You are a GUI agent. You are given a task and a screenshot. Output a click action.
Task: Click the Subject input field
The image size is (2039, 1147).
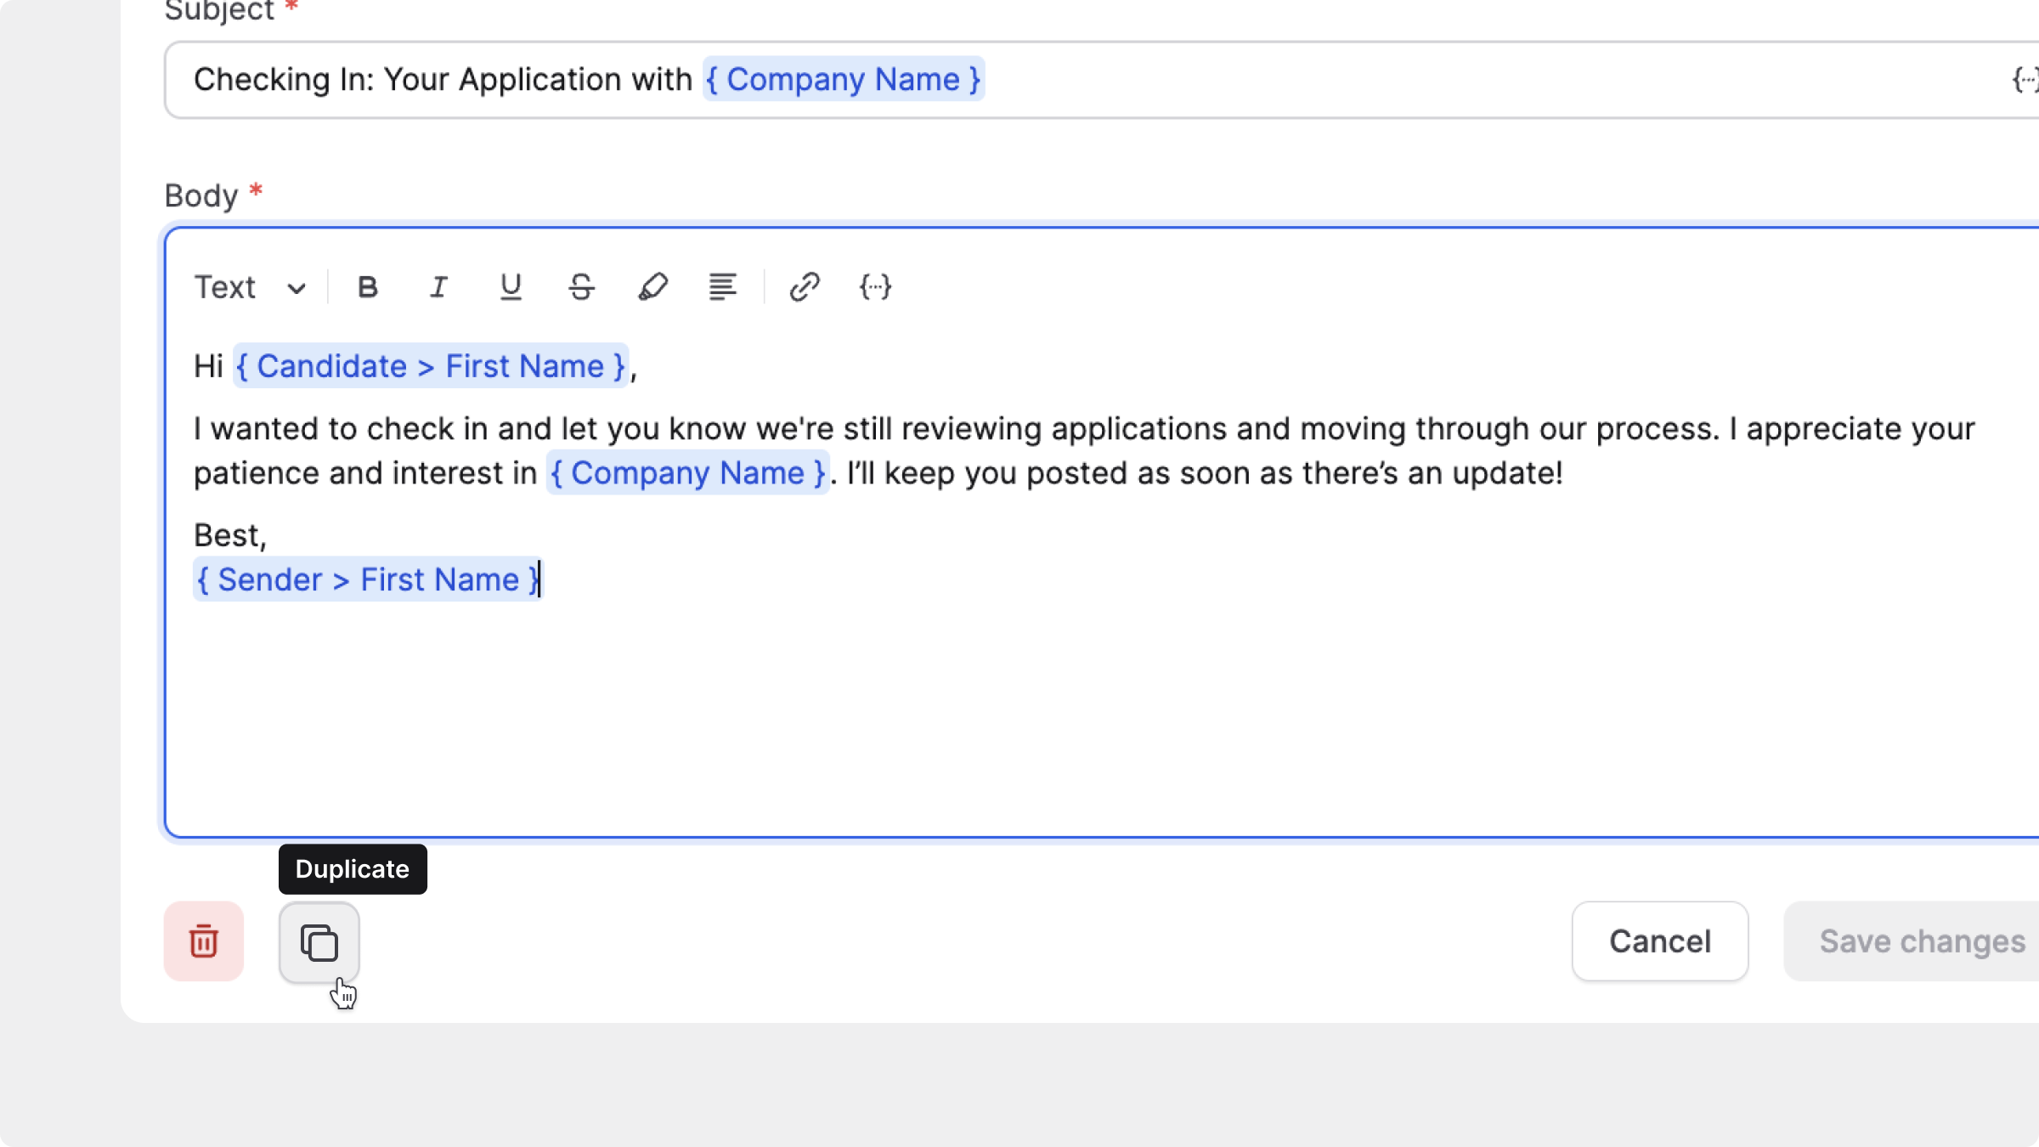point(1444,80)
